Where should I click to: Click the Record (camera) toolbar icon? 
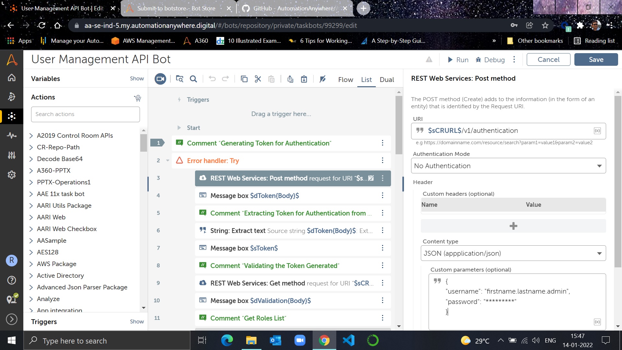pos(160,79)
